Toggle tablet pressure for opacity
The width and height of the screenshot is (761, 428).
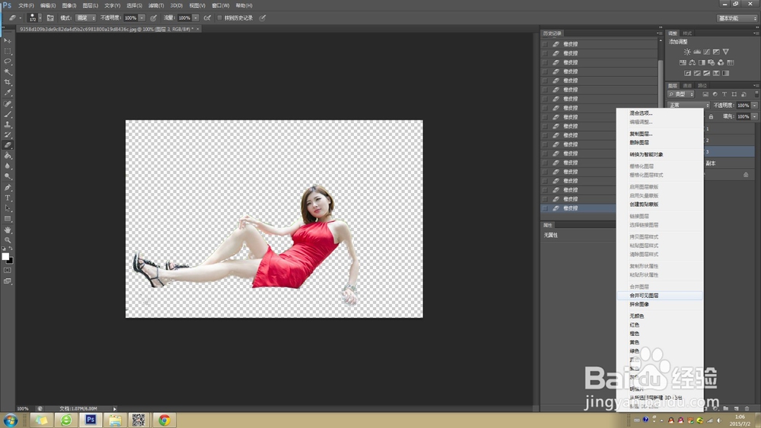(x=154, y=18)
